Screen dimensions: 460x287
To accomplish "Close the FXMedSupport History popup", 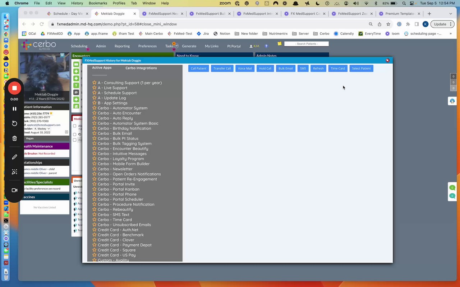I will coord(387,60).
